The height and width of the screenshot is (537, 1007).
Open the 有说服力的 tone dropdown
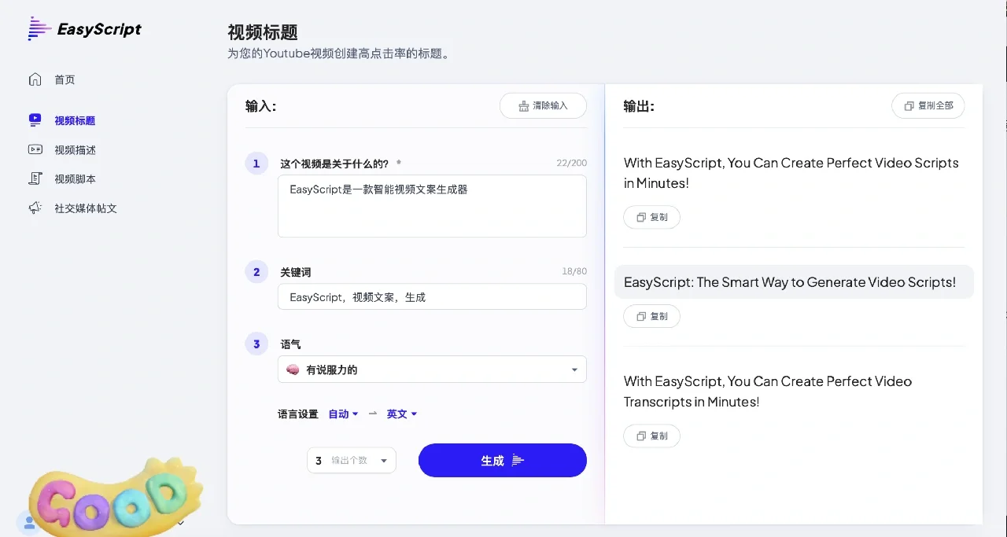pos(432,369)
